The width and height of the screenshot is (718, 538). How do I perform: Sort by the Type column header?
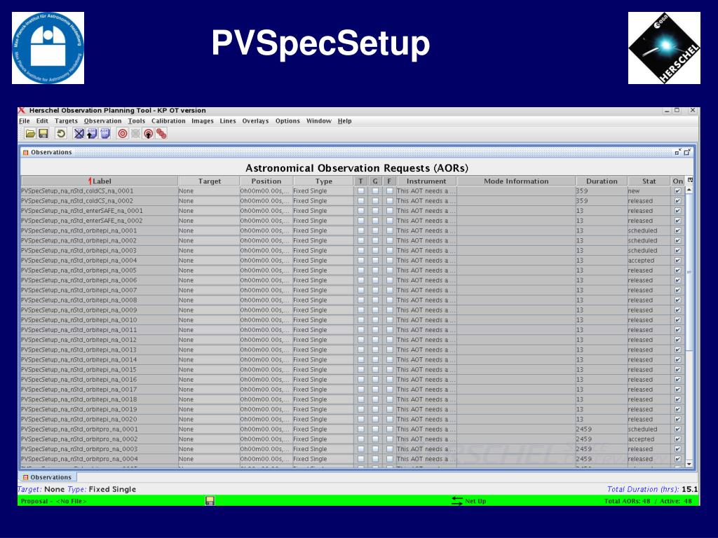(323, 181)
